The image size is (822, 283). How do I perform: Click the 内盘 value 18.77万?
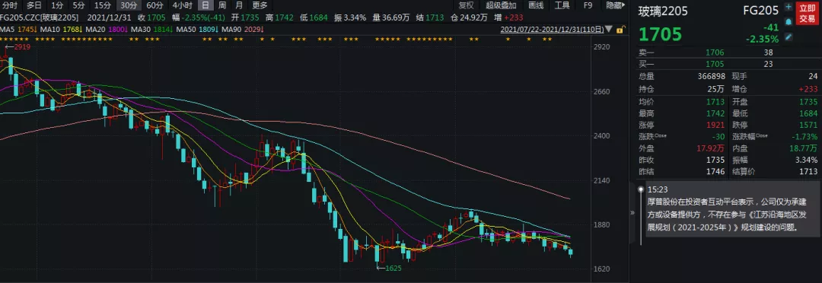tap(804, 149)
